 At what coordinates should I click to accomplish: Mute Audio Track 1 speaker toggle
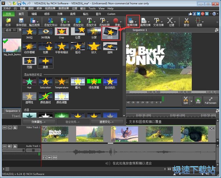tap(10, 146)
